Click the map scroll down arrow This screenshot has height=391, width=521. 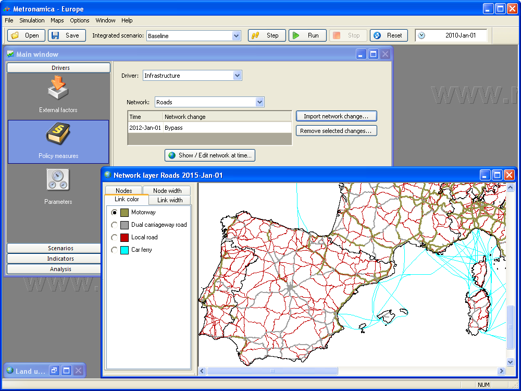tap(511, 362)
